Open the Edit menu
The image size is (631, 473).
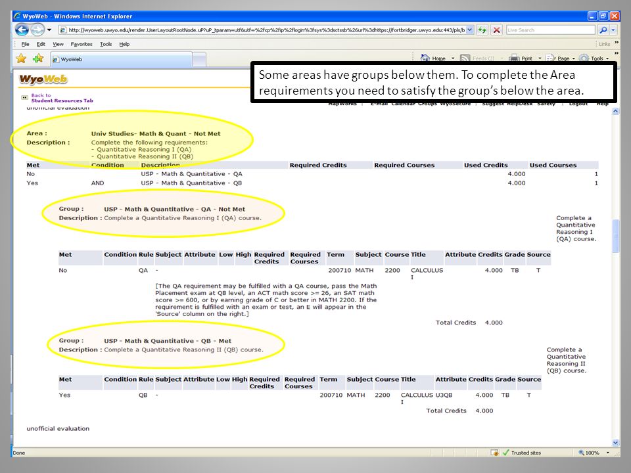pos(41,44)
